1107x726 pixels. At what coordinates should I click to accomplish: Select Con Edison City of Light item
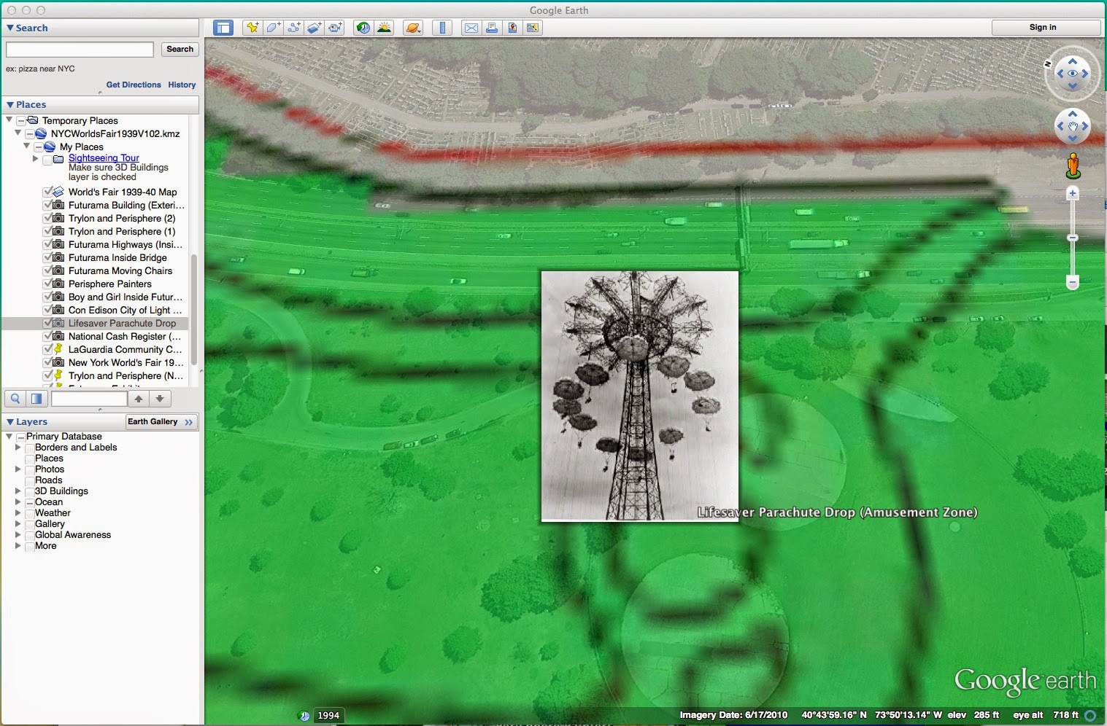125,311
